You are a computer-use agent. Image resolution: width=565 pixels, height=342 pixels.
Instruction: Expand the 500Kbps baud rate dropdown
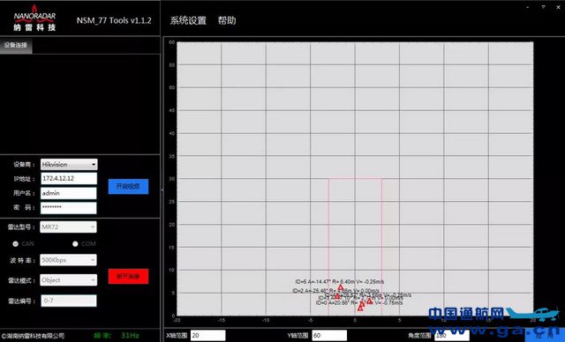pos(68,260)
